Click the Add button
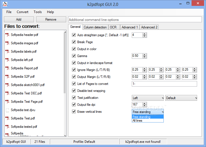 coord(19,19)
